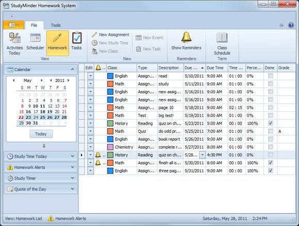Check Done for English book report
The image size is (299, 226).
[271, 139]
